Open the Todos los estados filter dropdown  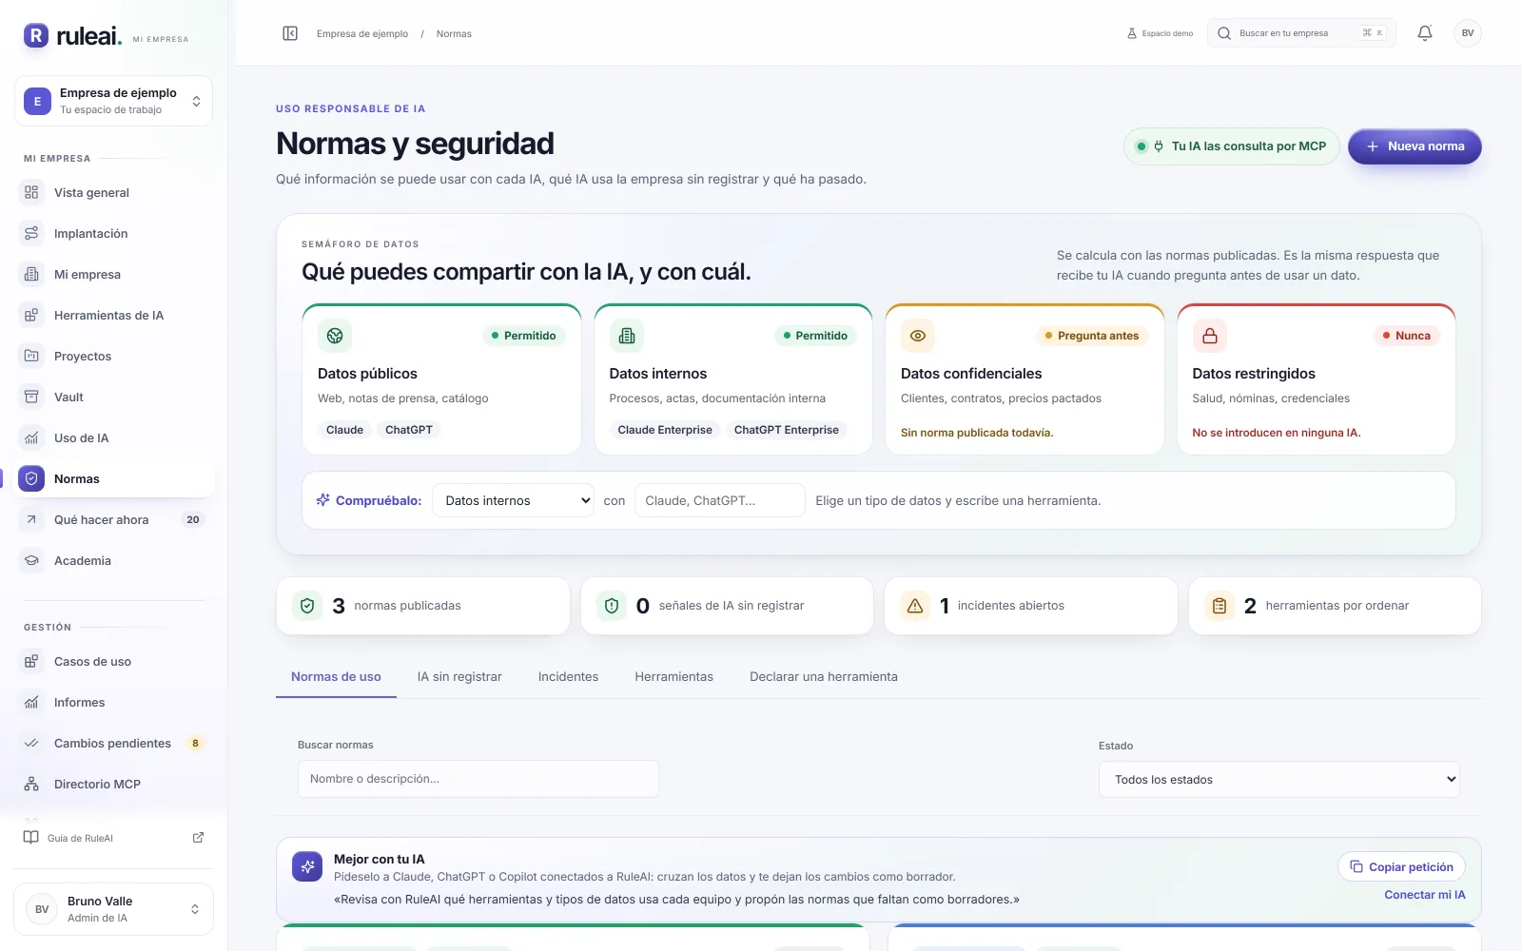pyautogui.click(x=1279, y=779)
